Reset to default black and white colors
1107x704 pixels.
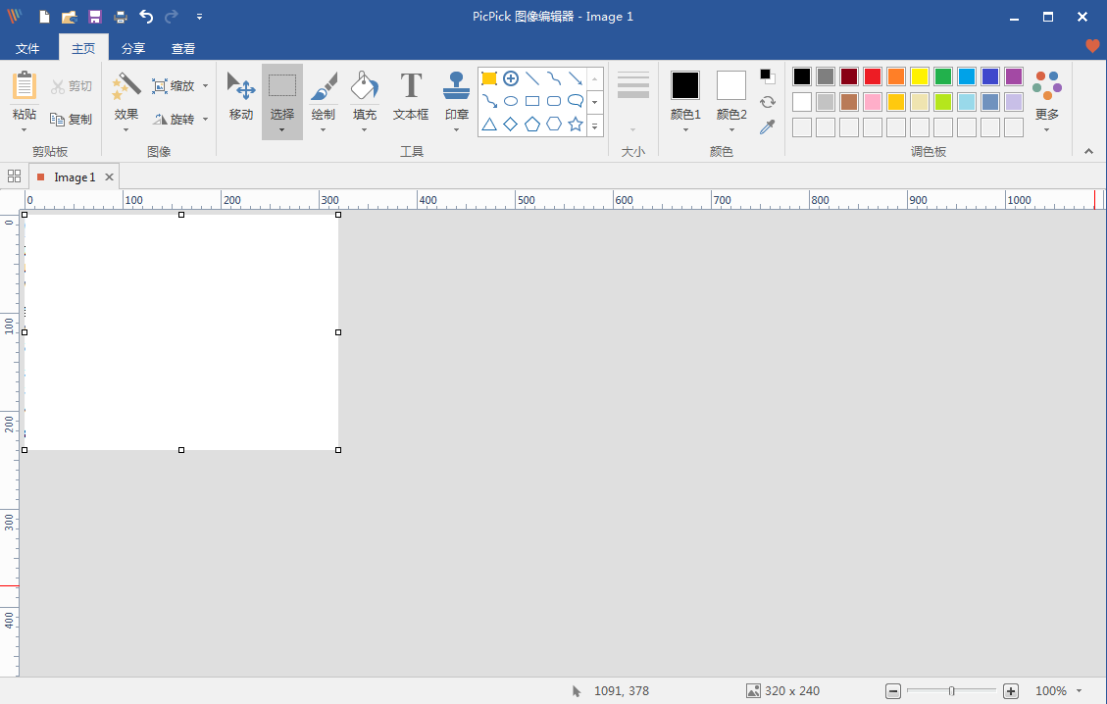[x=767, y=76]
